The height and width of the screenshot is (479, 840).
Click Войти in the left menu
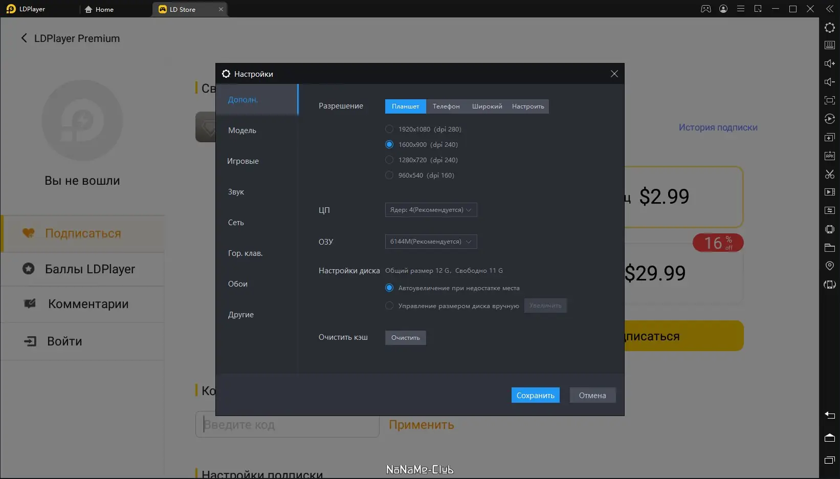pos(82,341)
